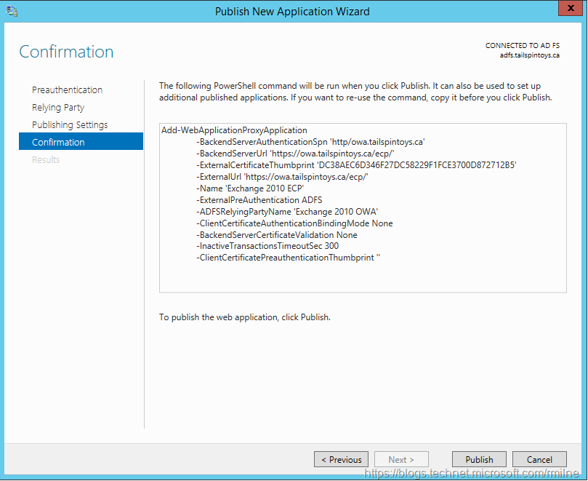Image resolution: width=588 pixels, height=481 pixels.
Task: Publish the web application
Action: [479, 459]
